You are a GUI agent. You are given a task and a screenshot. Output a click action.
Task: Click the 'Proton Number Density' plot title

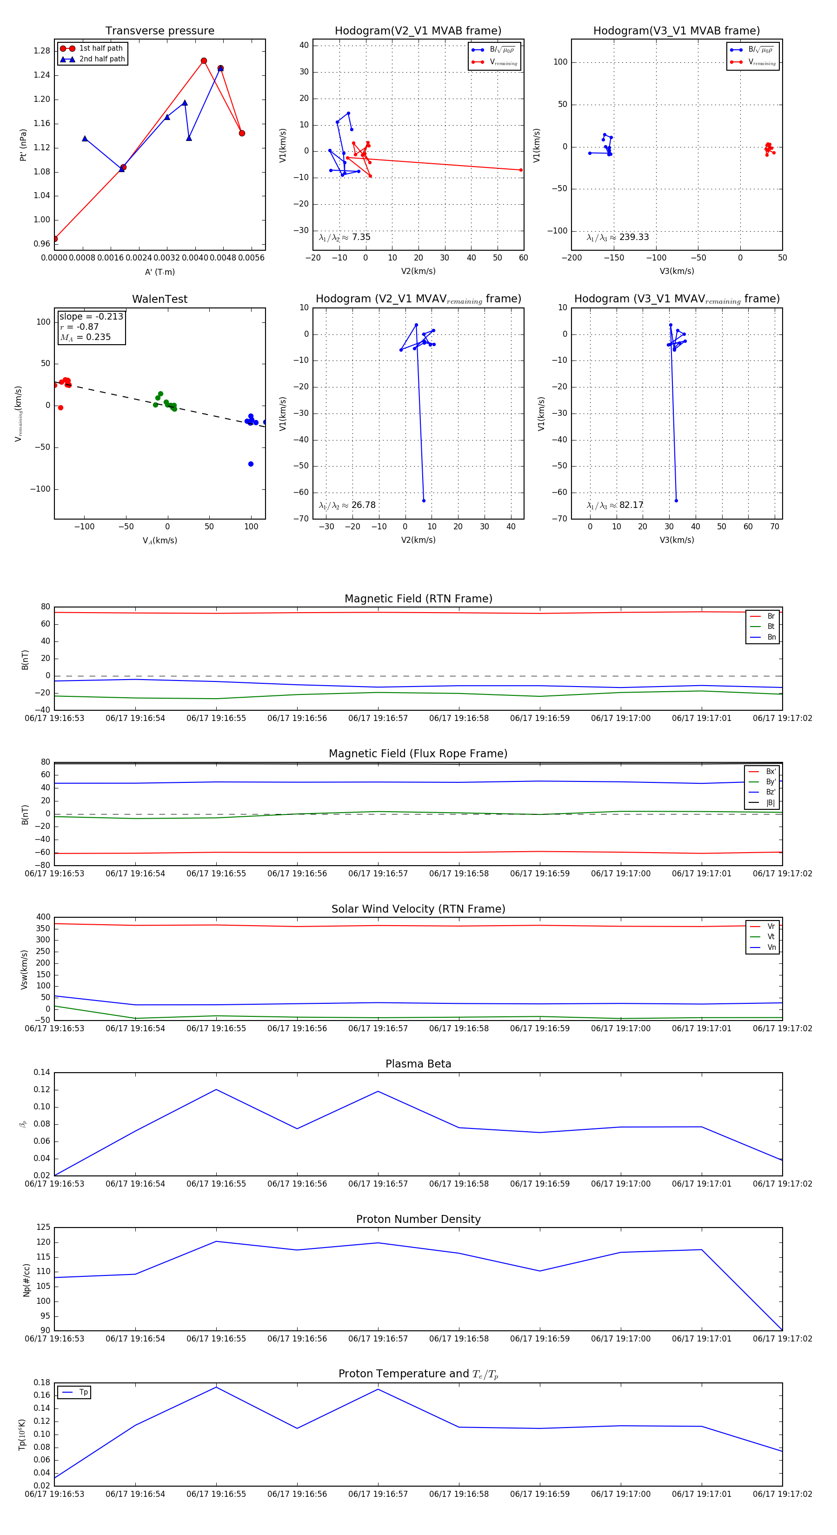pos(418,1219)
